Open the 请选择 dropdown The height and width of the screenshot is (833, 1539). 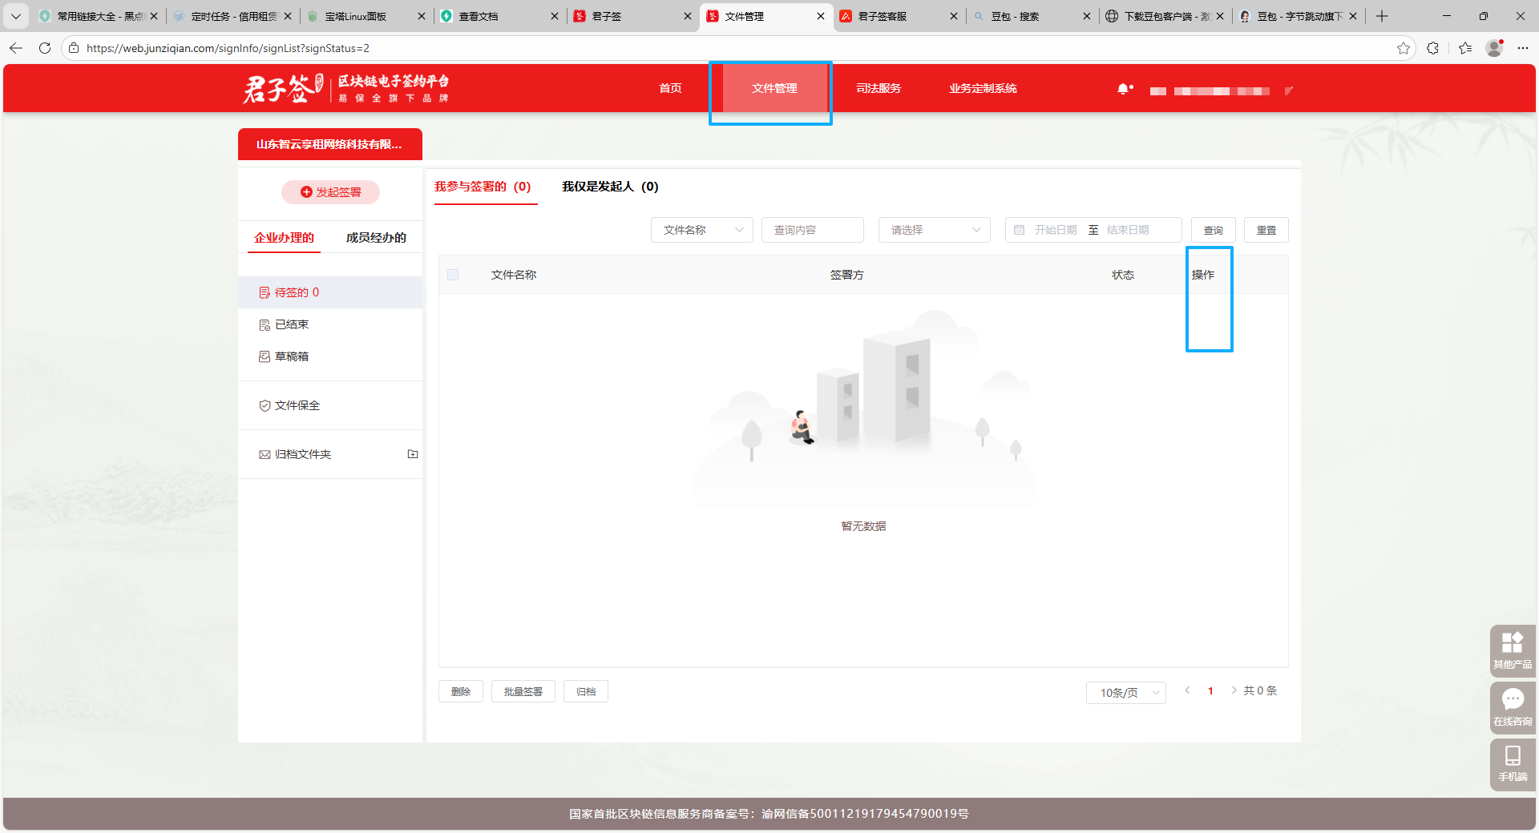[934, 230]
